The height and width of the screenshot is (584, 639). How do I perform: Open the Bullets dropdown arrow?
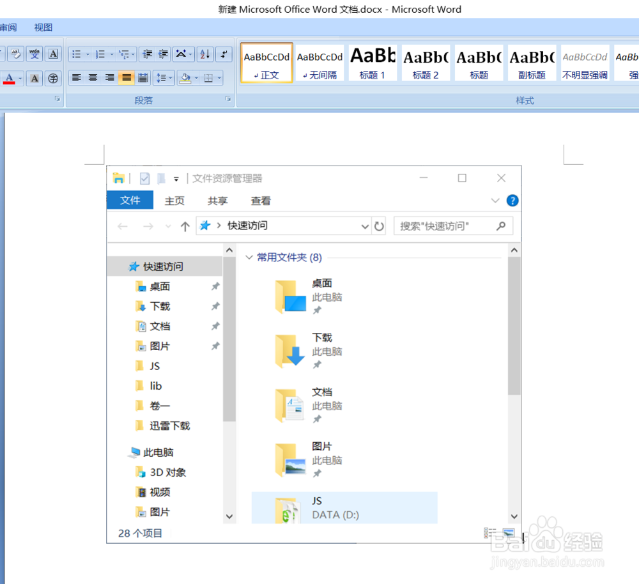coord(87,54)
